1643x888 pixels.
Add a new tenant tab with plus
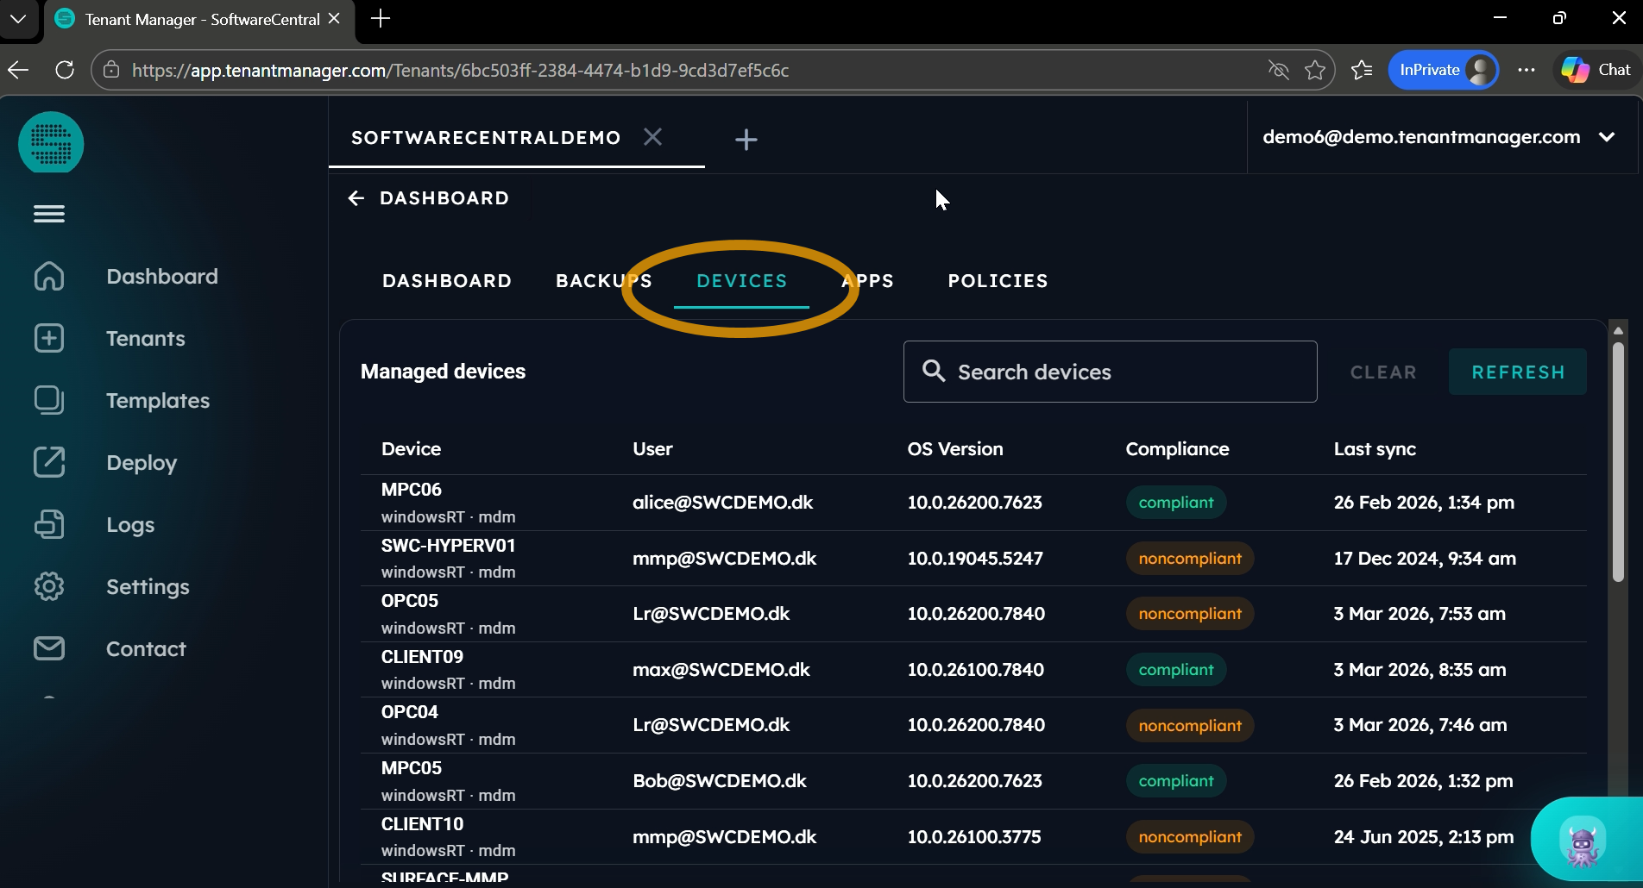746,140
